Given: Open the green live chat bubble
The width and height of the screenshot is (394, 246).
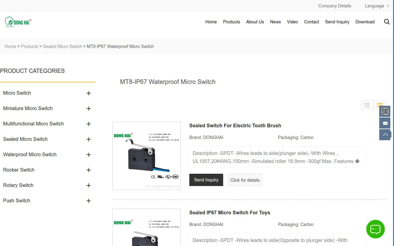Looking at the screenshot, I should [375, 229].
